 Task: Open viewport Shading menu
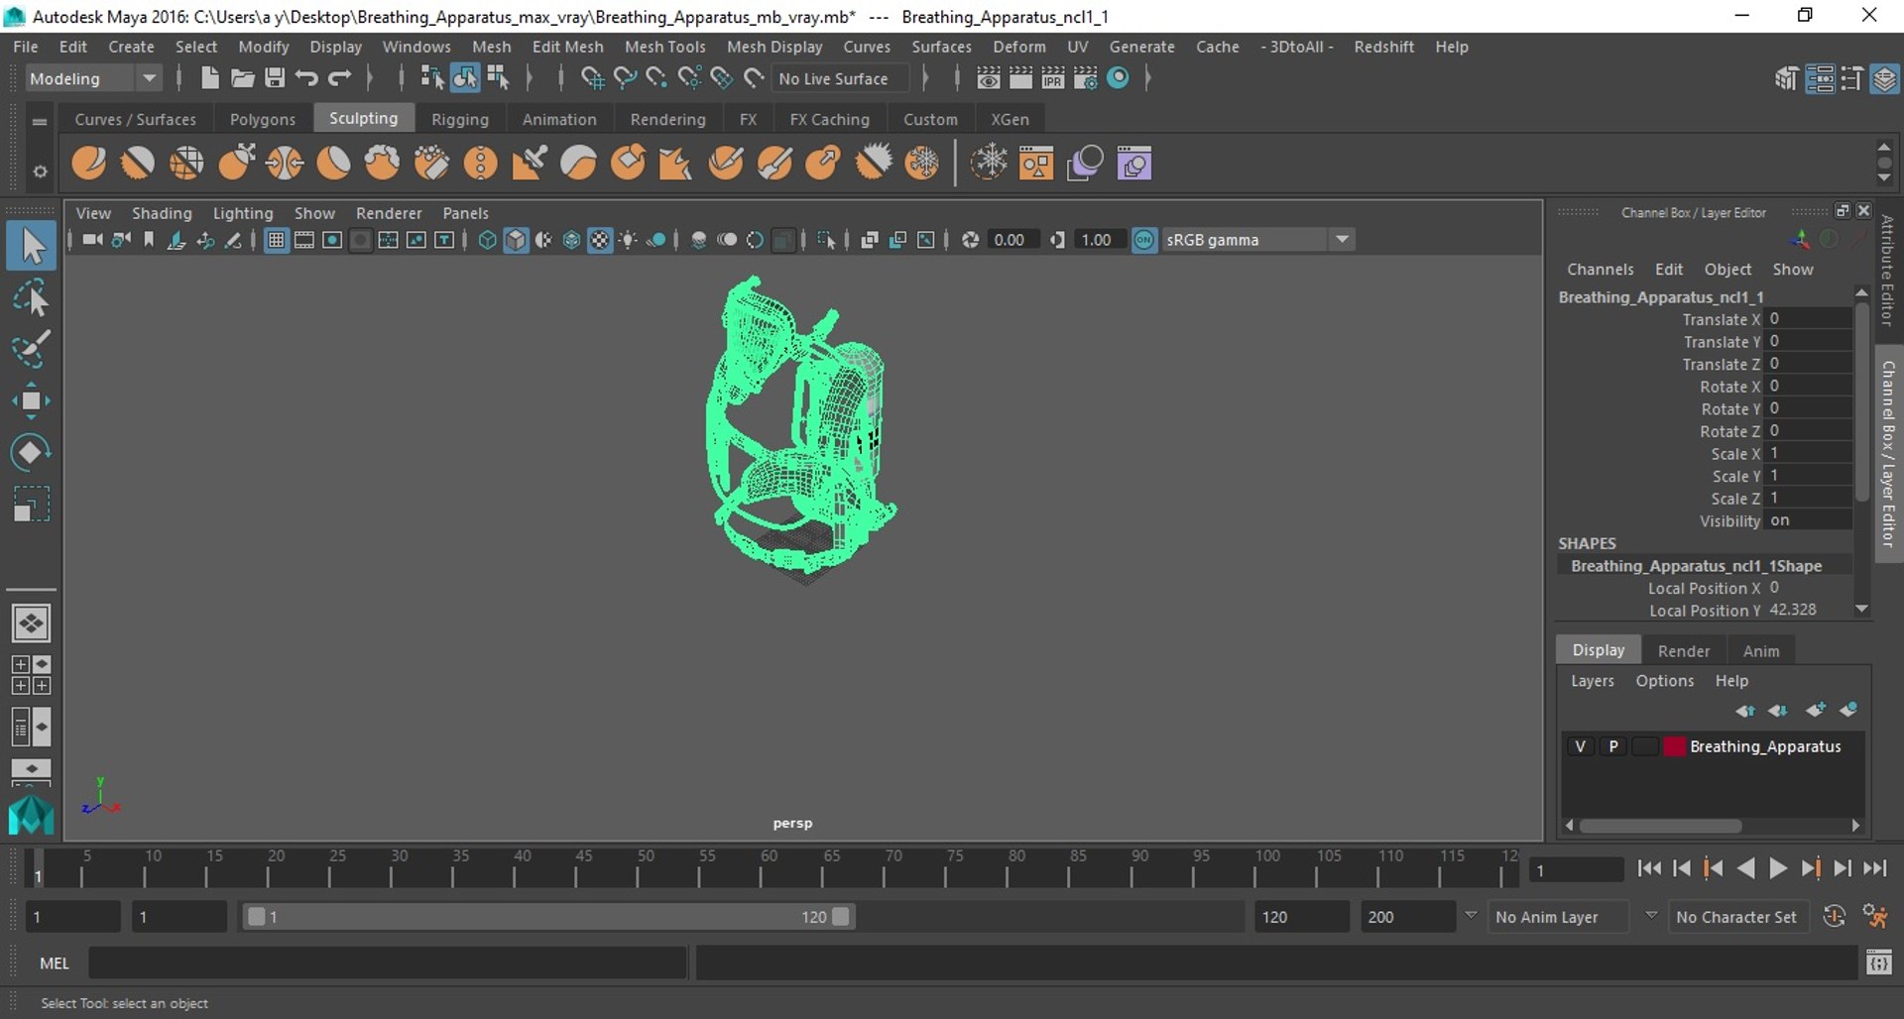point(162,213)
